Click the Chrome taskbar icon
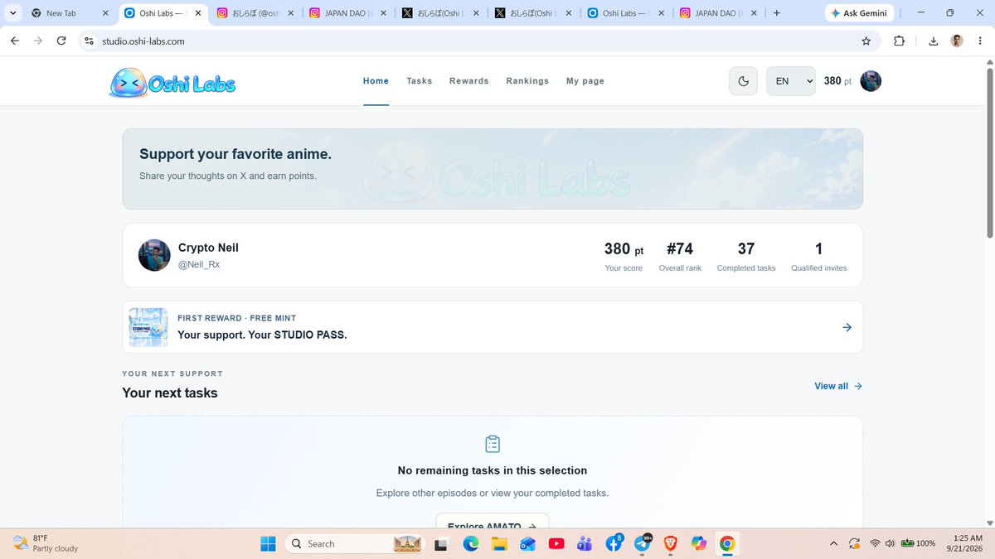The image size is (995, 559). pos(727,543)
